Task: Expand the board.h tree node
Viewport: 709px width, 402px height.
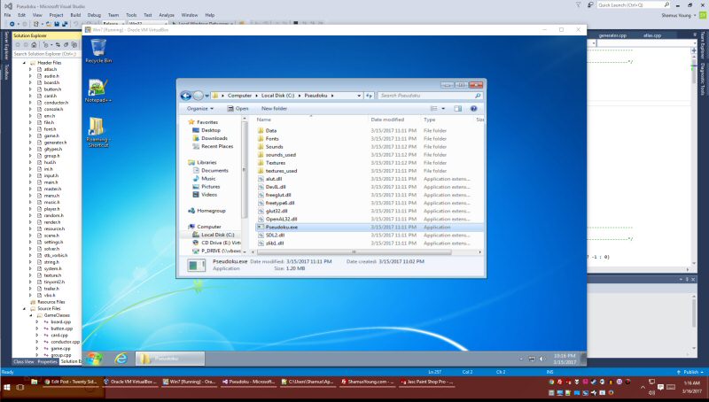Action: pyautogui.click(x=30, y=82)
